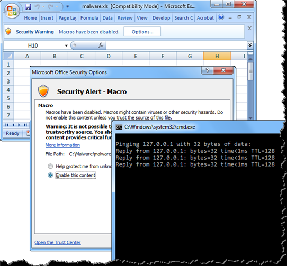Image resolution: width=287 pixels, height=266 pixels.
Task: Click the vertical split box above scrollbar
Action: point(250,53)
